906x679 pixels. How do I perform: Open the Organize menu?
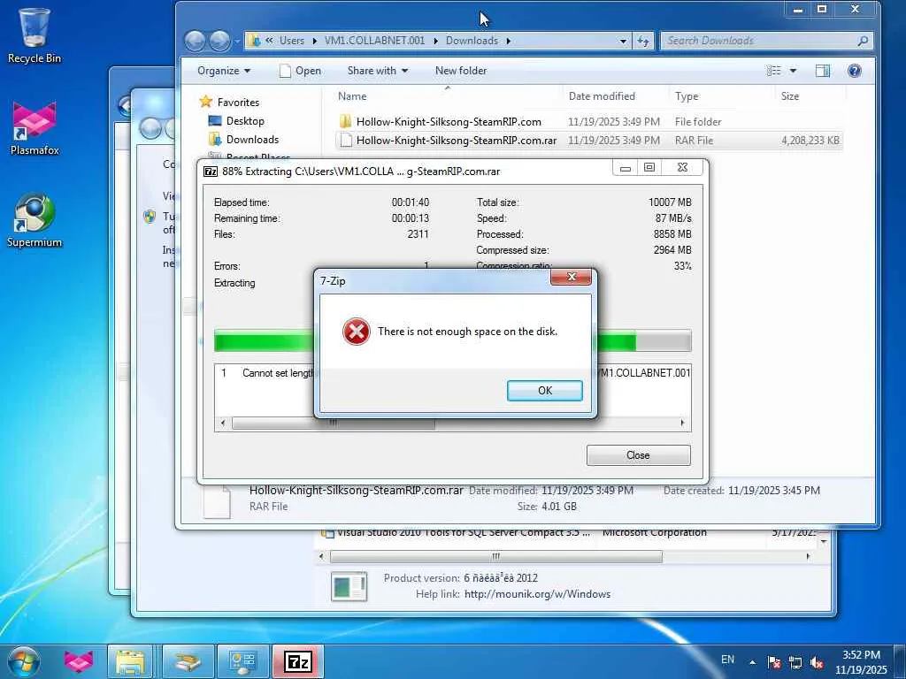click(x=224, y=71)
